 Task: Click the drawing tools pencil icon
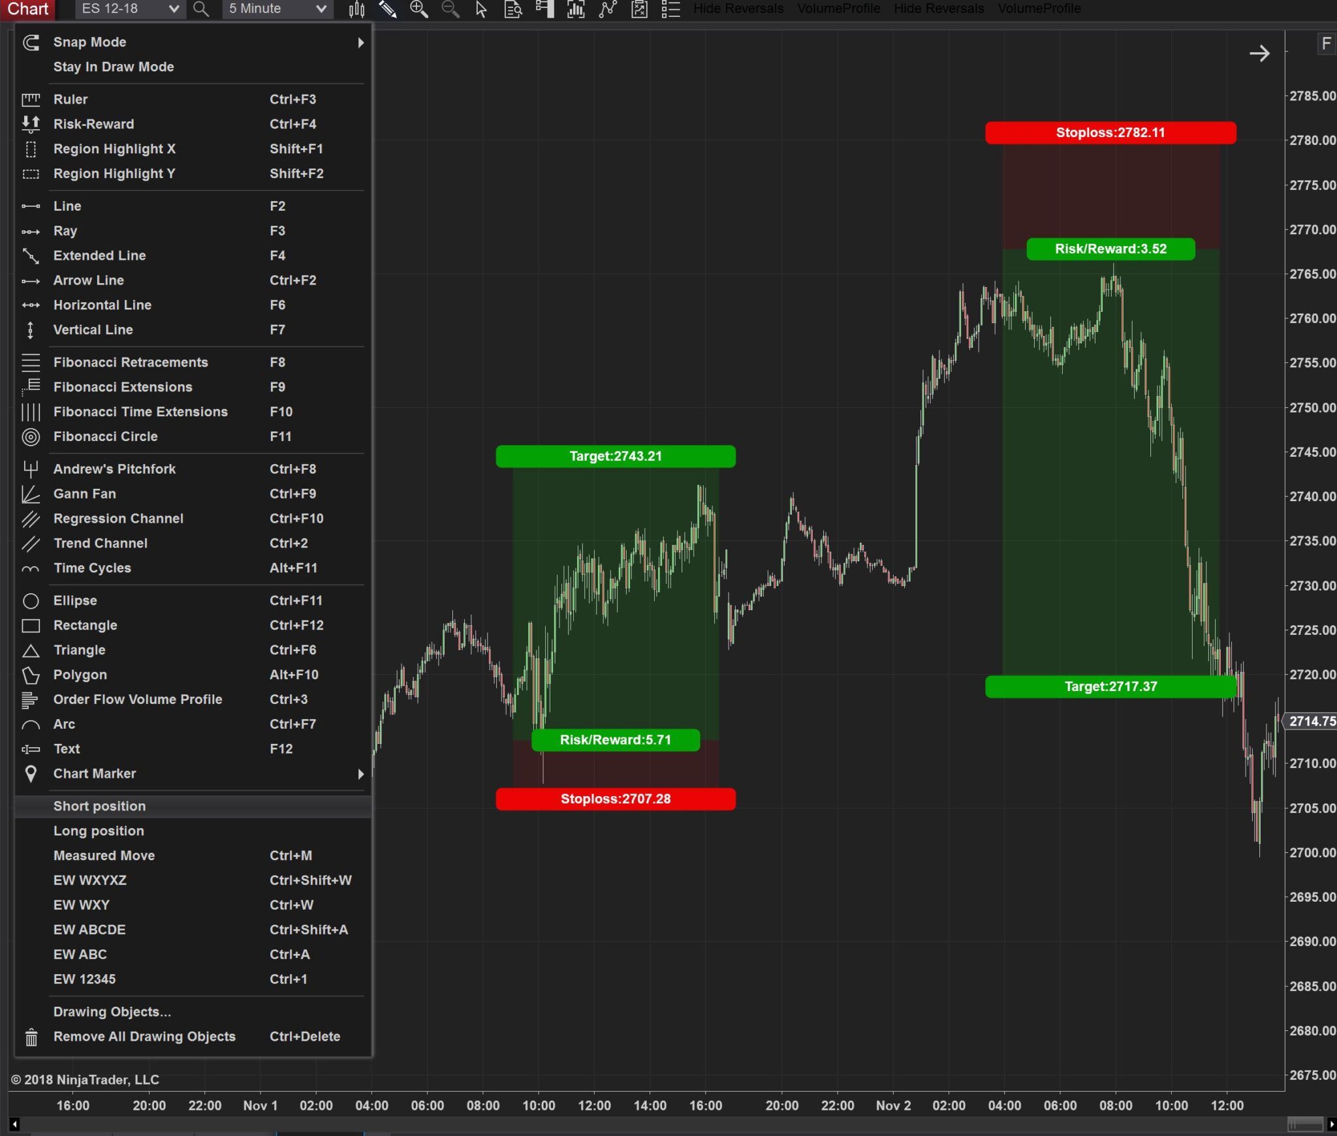(388, 9)
